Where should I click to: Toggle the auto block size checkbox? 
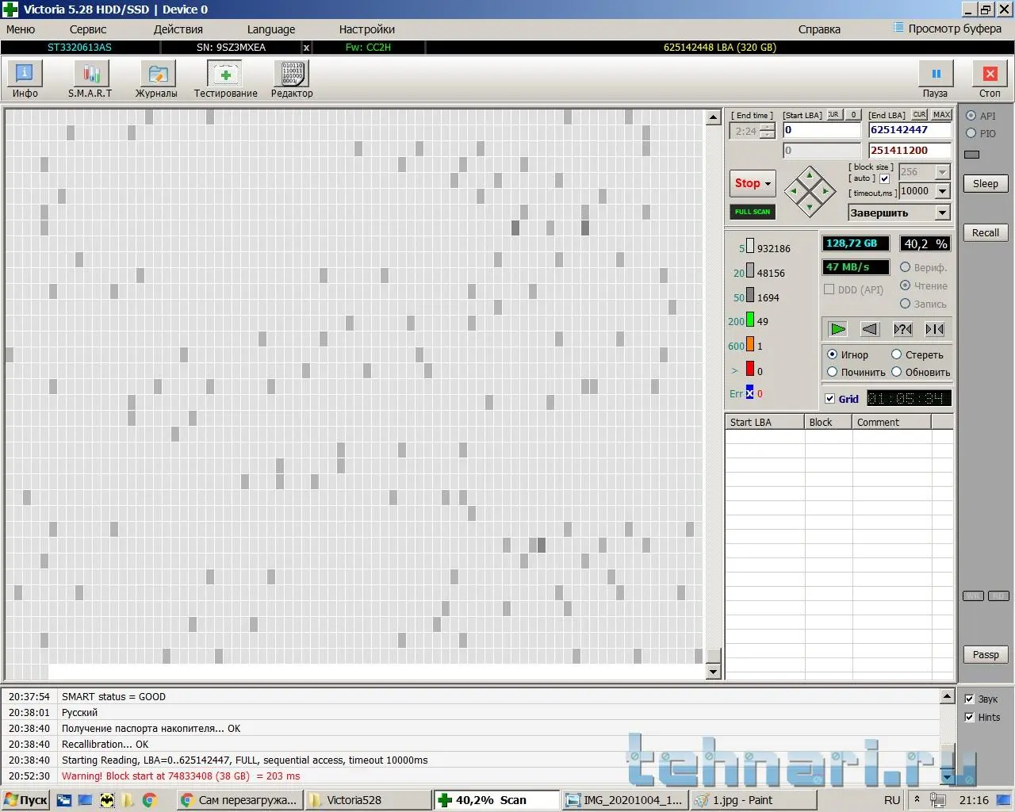[x=885, y=178]
